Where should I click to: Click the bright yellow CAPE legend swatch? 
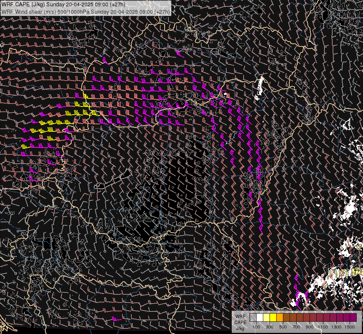click(x=273, y=317)
